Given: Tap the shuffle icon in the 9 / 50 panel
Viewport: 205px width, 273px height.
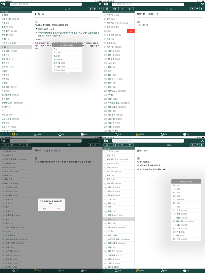Looking at the screenshot, I should coord(100,4).
